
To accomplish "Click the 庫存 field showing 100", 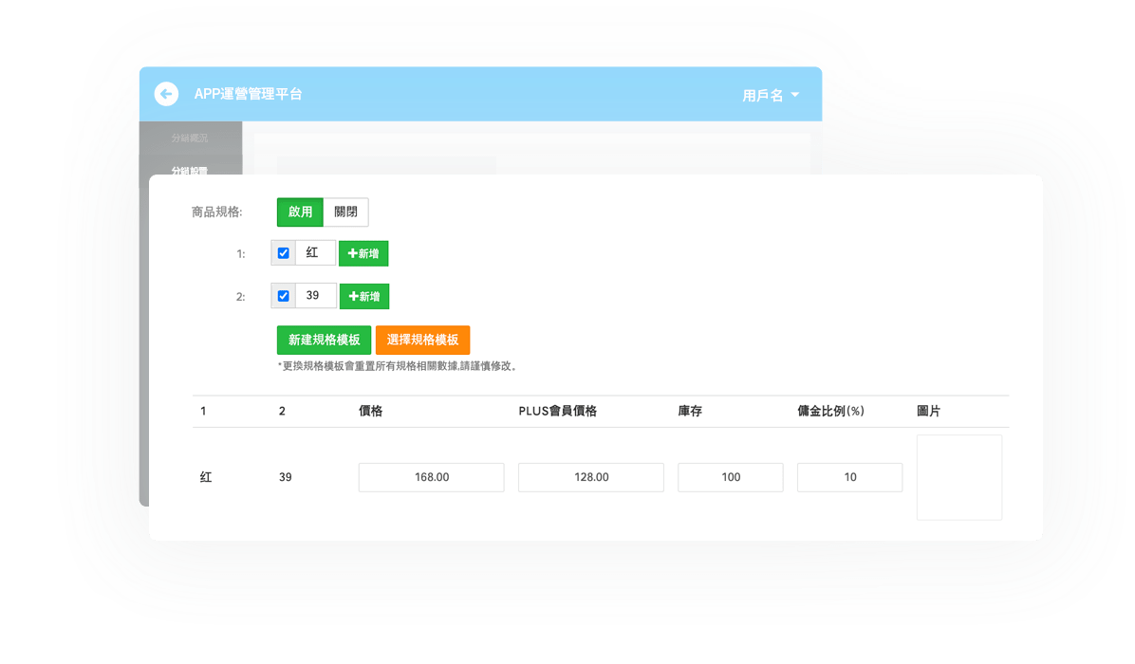I will point(730,477).
